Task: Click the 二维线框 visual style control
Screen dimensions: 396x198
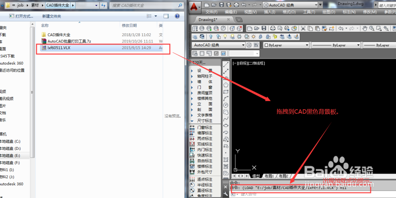Action: (x=257, y=63)
